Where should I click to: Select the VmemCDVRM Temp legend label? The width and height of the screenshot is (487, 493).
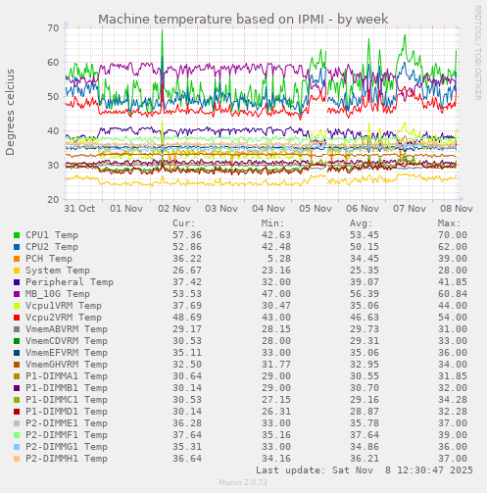click(x=67, y=341)
